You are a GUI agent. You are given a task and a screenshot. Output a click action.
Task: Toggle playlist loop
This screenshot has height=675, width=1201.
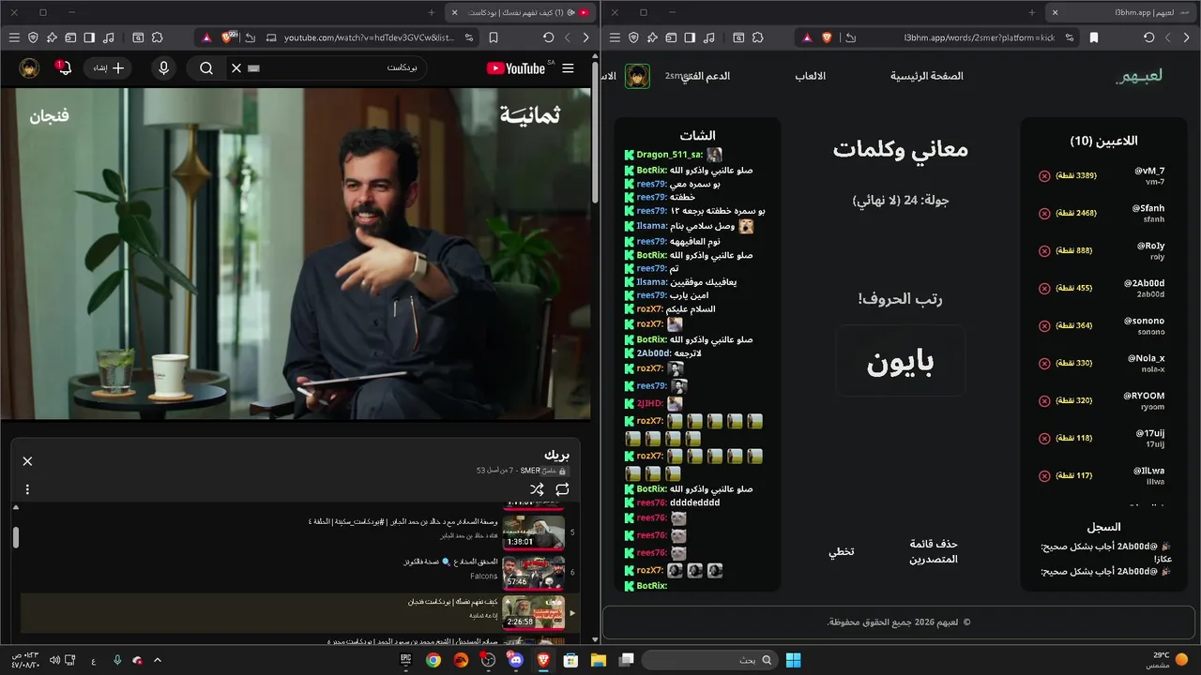(562, 489)
